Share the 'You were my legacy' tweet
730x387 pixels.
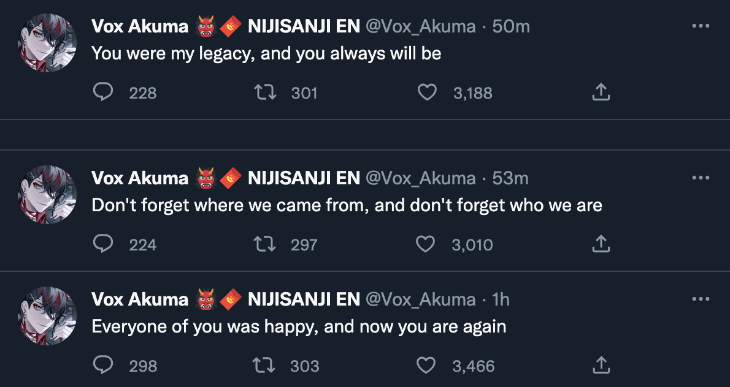(601, 92)
